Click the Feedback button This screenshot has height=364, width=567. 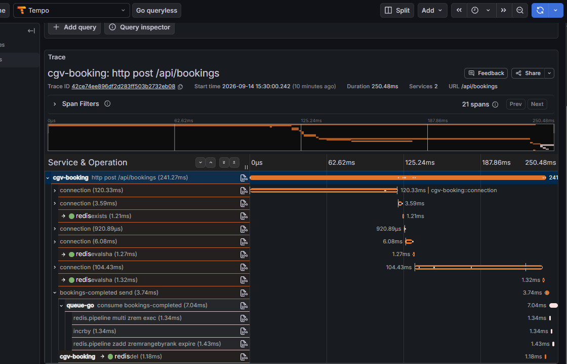tap(485, 73)
